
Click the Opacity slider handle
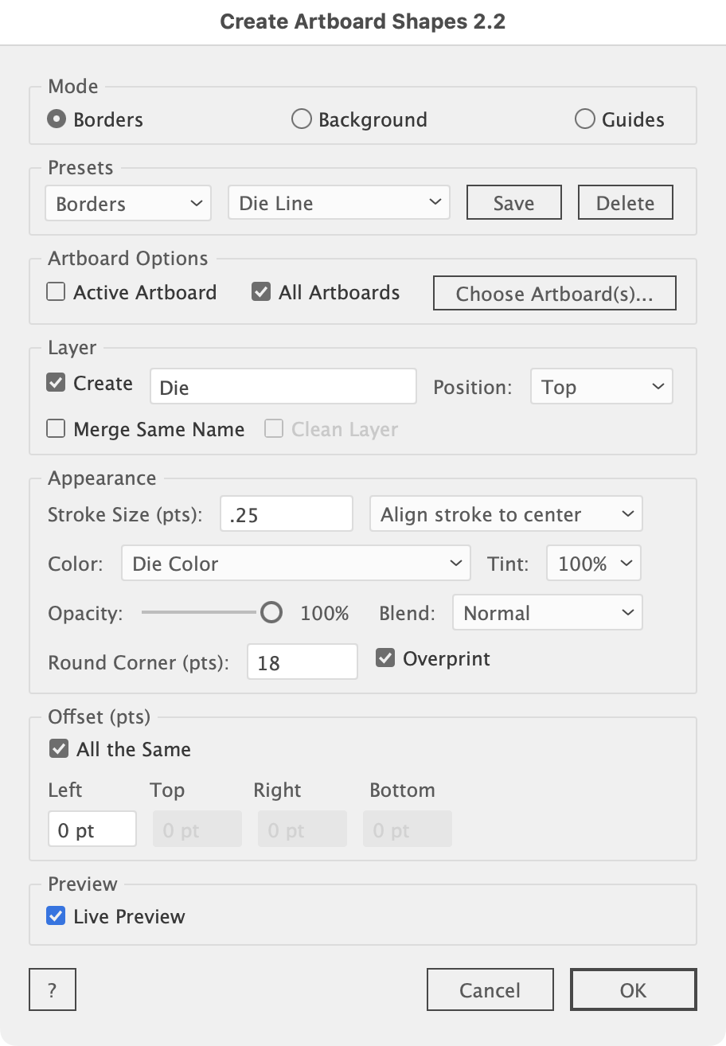pos(271,612)
